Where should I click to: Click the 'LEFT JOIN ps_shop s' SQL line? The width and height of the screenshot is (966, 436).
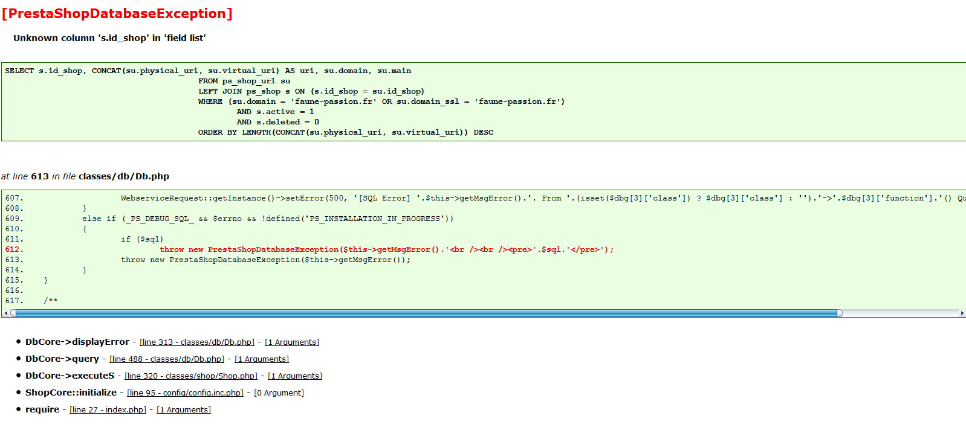[x=311, y=92]
